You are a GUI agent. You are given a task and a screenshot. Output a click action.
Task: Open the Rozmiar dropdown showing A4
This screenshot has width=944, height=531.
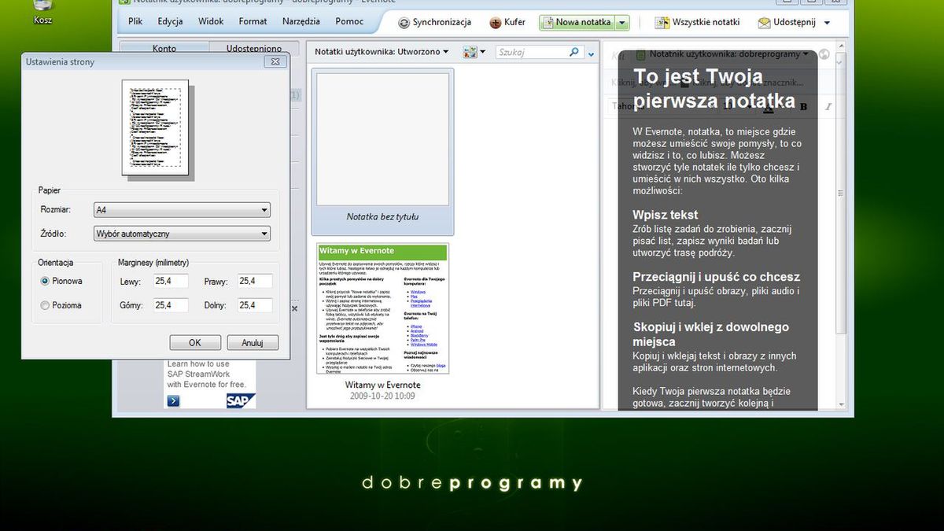pos(264,209)
